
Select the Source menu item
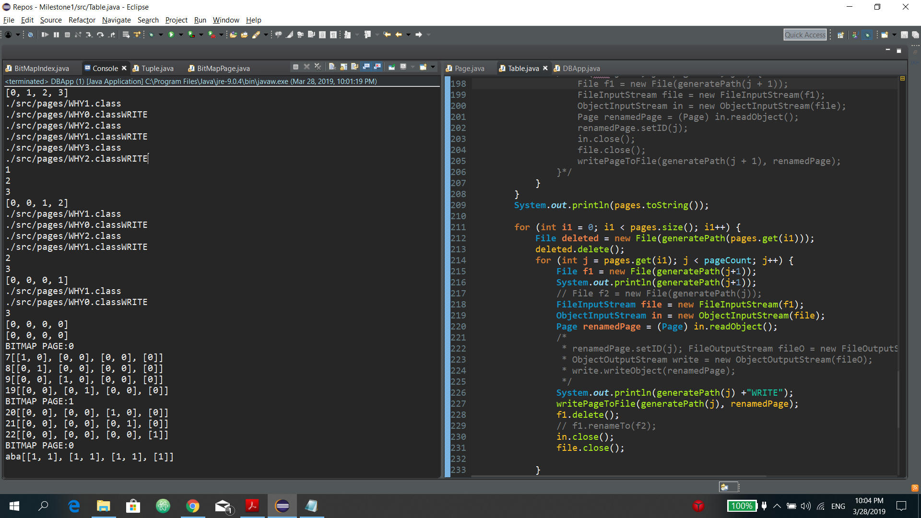pos(50,20)
